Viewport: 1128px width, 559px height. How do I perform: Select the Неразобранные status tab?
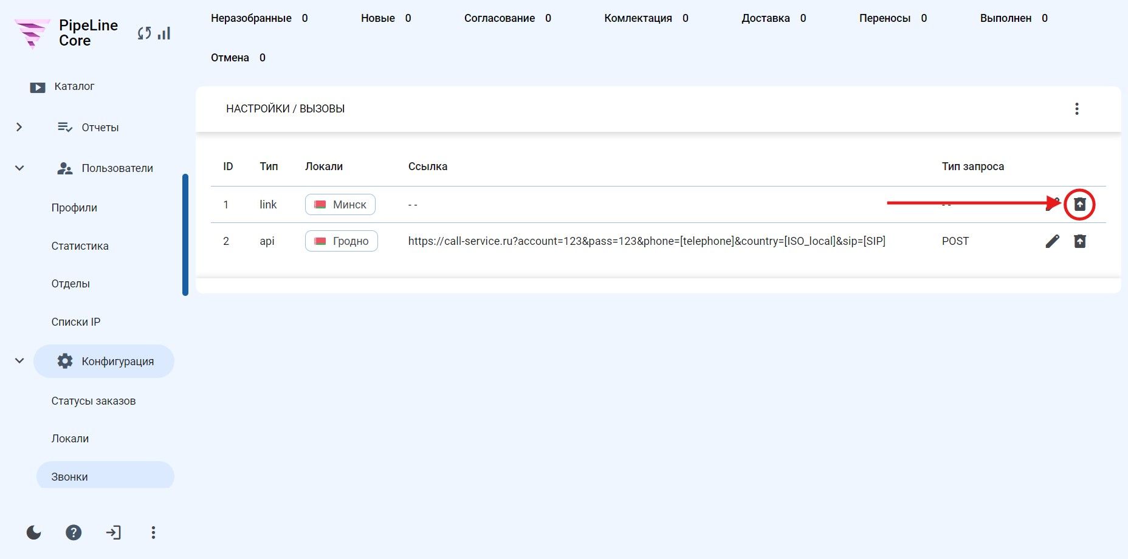260,18
